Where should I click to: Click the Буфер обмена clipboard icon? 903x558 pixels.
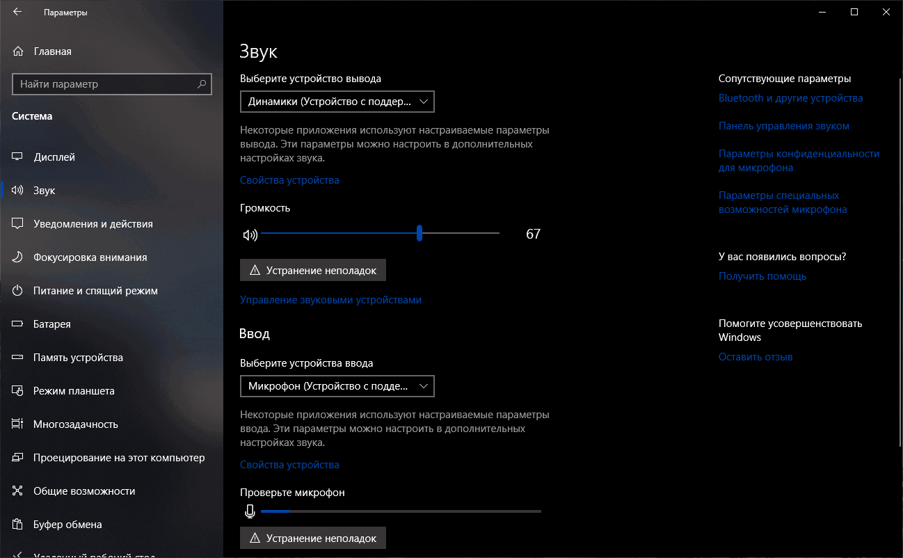(x=17, y=524)
